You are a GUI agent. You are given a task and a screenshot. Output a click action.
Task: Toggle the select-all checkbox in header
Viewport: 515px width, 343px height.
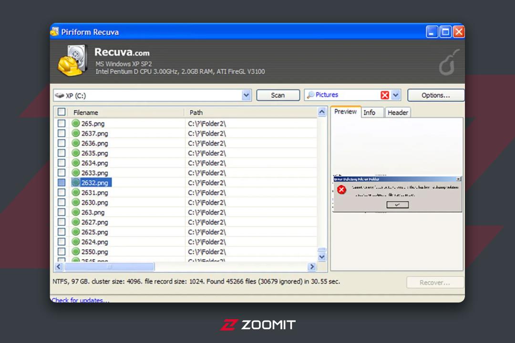click(62, 111)
